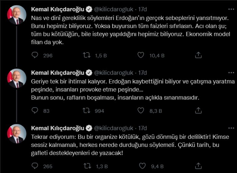Like the tweet with 9,4 B likes
This screenshot has width=237, height=173.
pyautogui.click(x=142, y=166)
